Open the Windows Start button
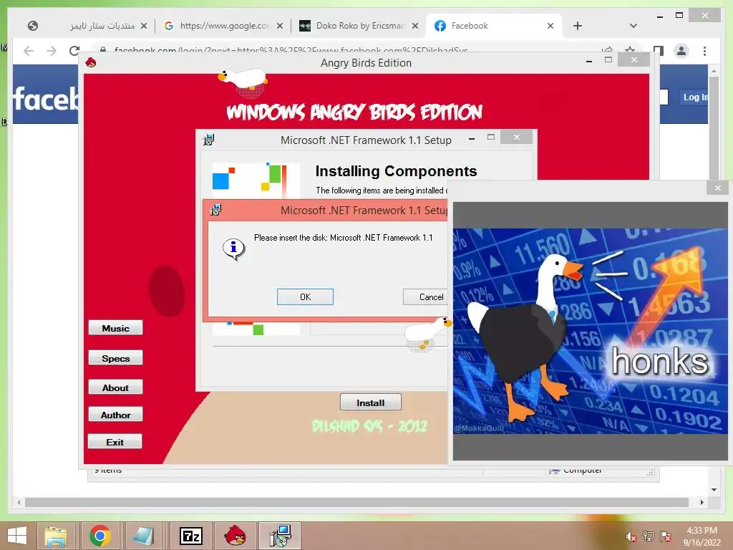Screen dimensions: 733x550 click(x=17, y=536)
